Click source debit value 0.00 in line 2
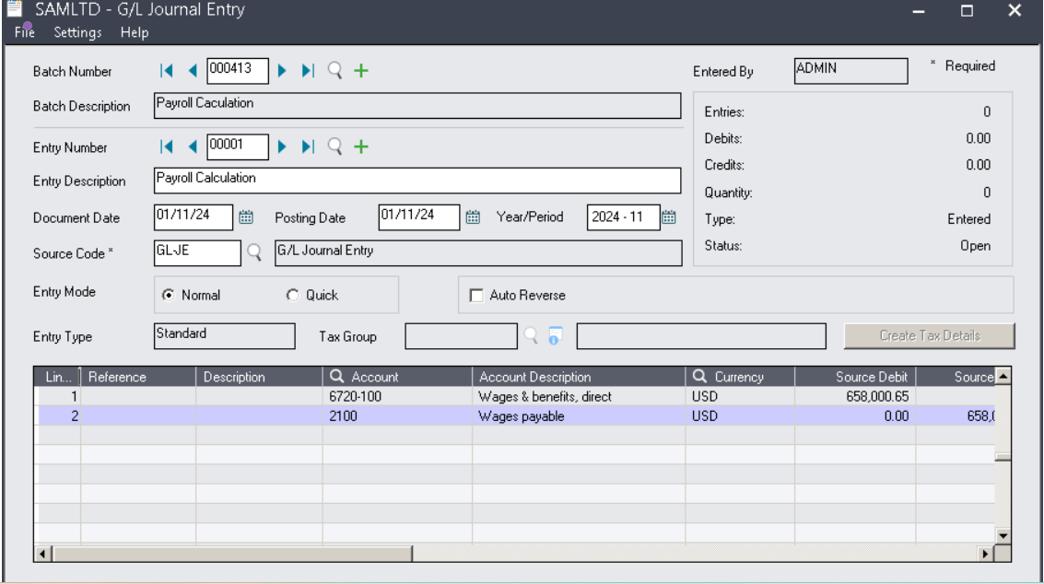The width and height of the screenshot is (1044, 584). [x=855, y=415]
